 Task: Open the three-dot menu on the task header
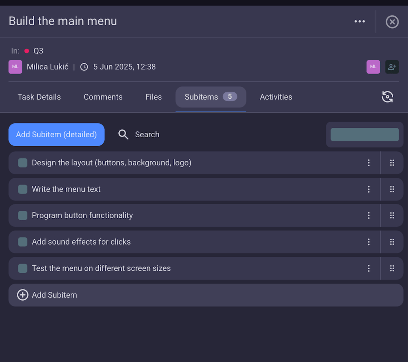tap(359, 21)
